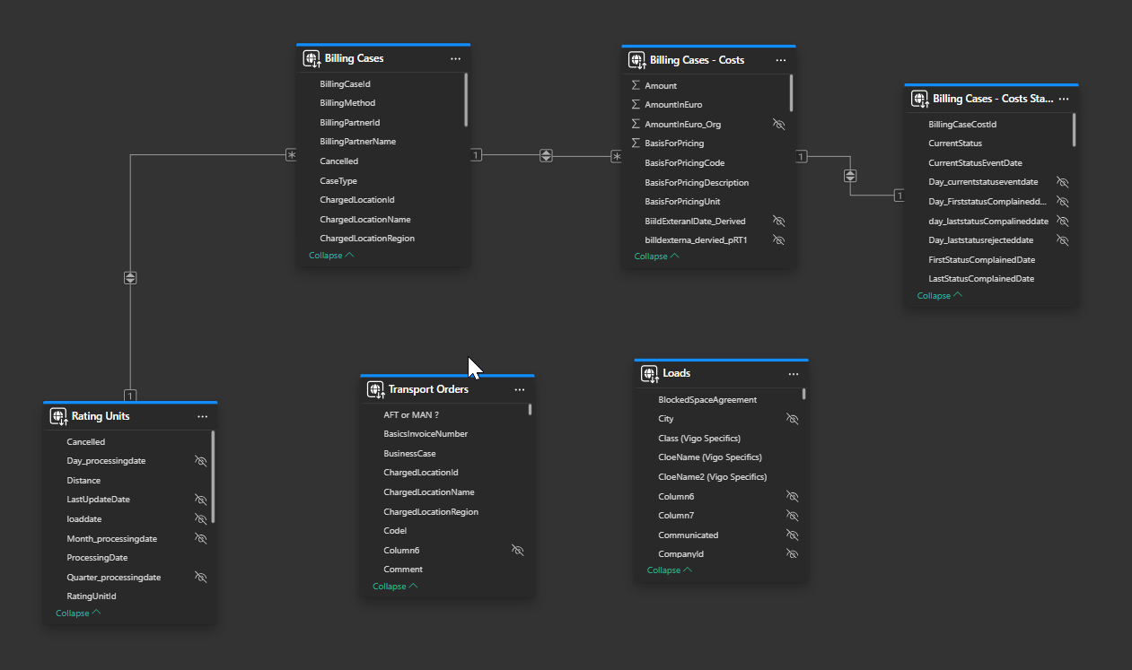Click the Rating Units field list scrollbar
This screenshot has width=1132, height=670.
(x=213, y=476)
